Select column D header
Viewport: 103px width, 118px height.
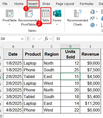[x=70, y=46]
